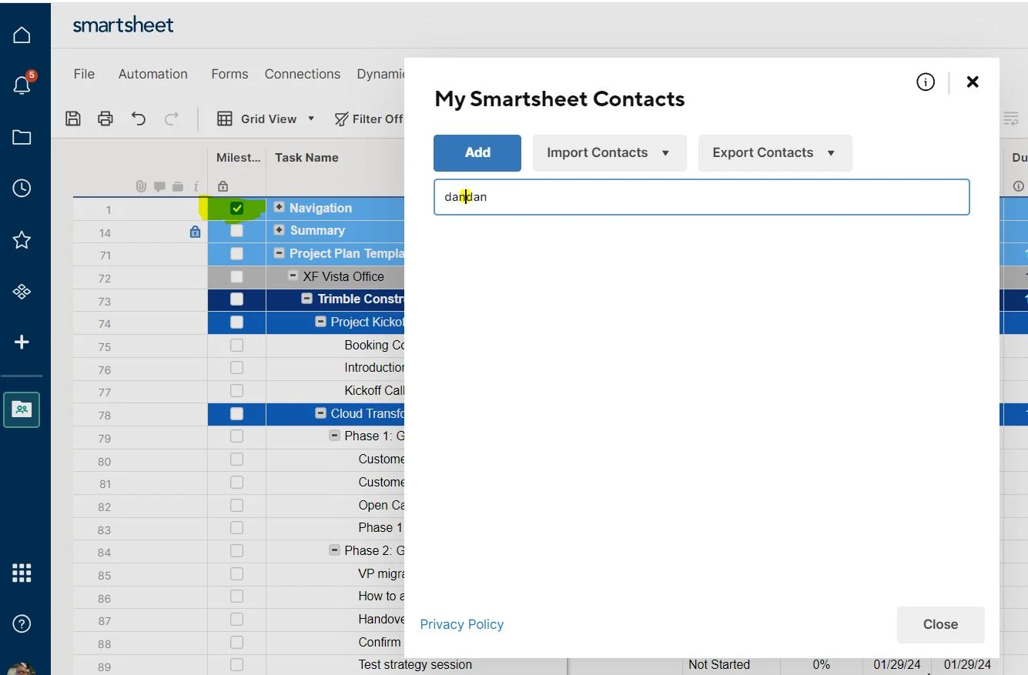Click the Comments bubble column icon
This screenshot has height=675, width=1028.
159,186
